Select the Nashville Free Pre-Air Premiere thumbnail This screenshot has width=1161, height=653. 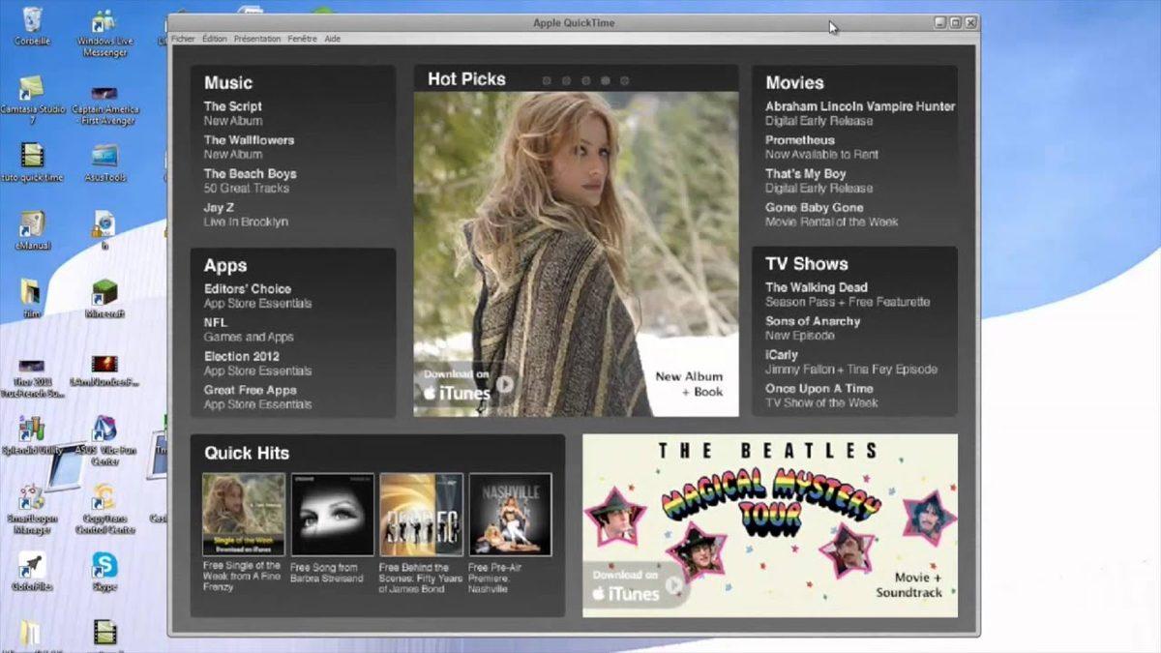pyautogui.click(x=510, y=514)
